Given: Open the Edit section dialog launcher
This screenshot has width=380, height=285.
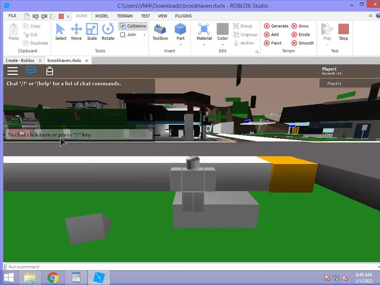Looking at the screenshot, I should pos(257,52).
